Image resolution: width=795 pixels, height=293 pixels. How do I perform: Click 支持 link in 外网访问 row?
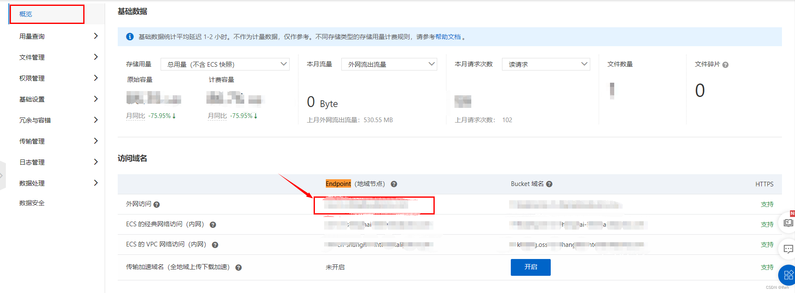point(767,204)
